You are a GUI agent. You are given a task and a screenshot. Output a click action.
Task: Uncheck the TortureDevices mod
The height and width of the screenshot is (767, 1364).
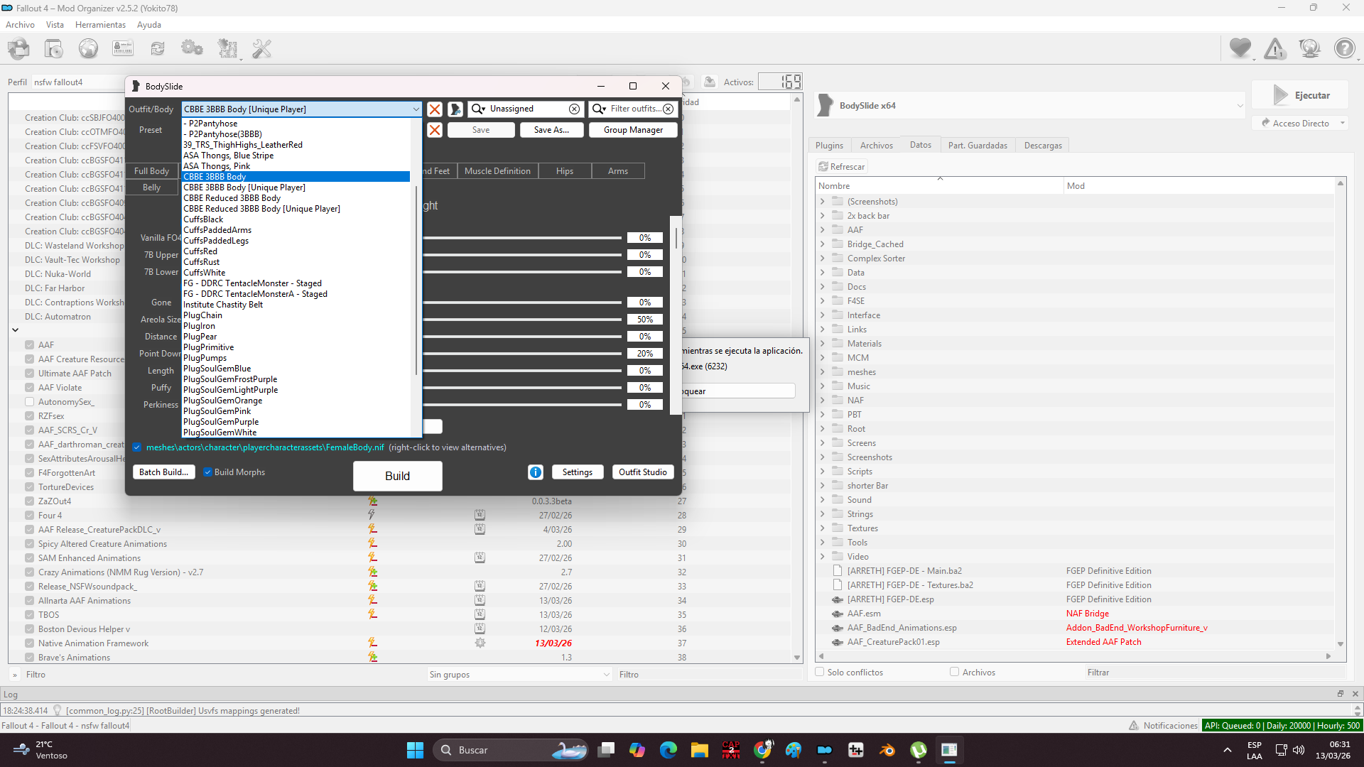pyautogui.click(x=30, y=487)
